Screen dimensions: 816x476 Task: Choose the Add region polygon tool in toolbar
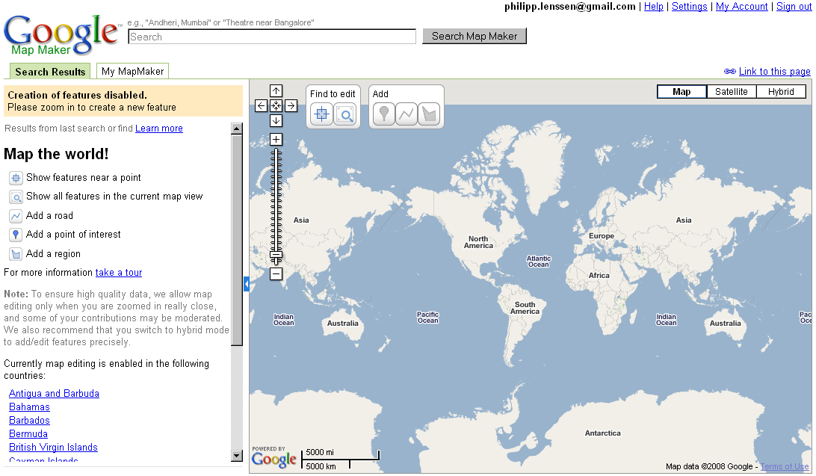click(430, 114)
